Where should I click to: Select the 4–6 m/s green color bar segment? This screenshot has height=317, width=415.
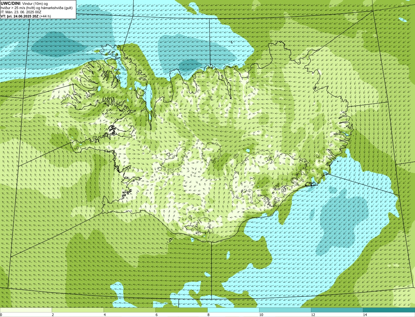(130, 310)
